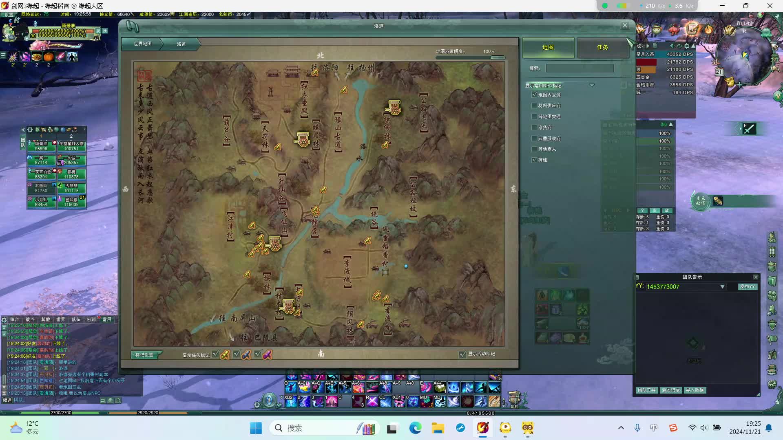Click the yellow quest scroll marker near 往洛阳
The image size is (783, 440).
[x=315, y=72]
